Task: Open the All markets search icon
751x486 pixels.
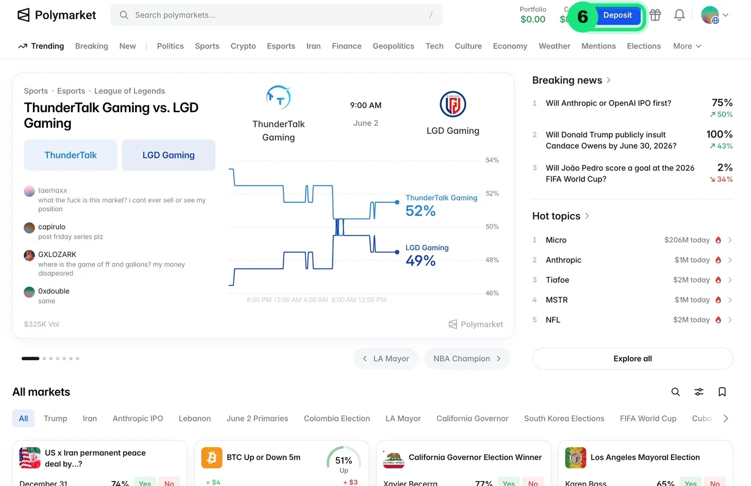Action: [675, 392]
